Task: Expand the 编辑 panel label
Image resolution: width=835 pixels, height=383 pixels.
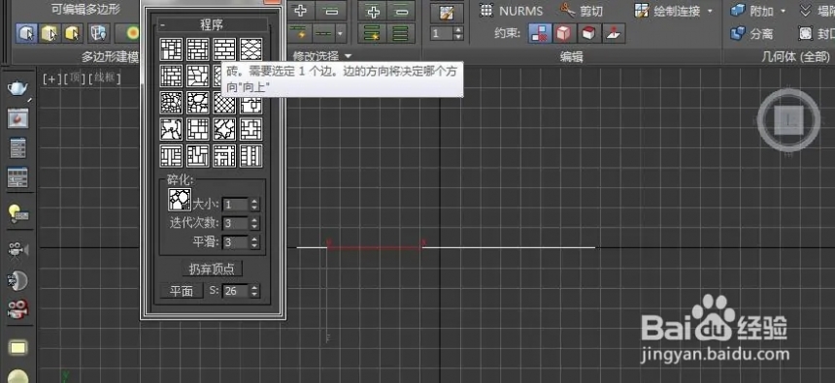Action: (571, 57)
